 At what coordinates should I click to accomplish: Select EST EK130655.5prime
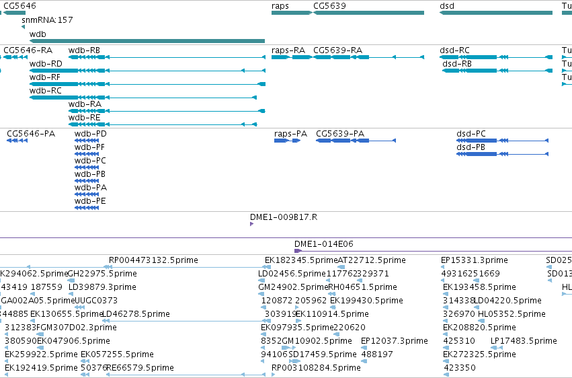67,314
